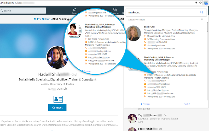209x131 pixels.
Task: Open Sheila's View profile, 500+ Connections link
Action: 161,48
